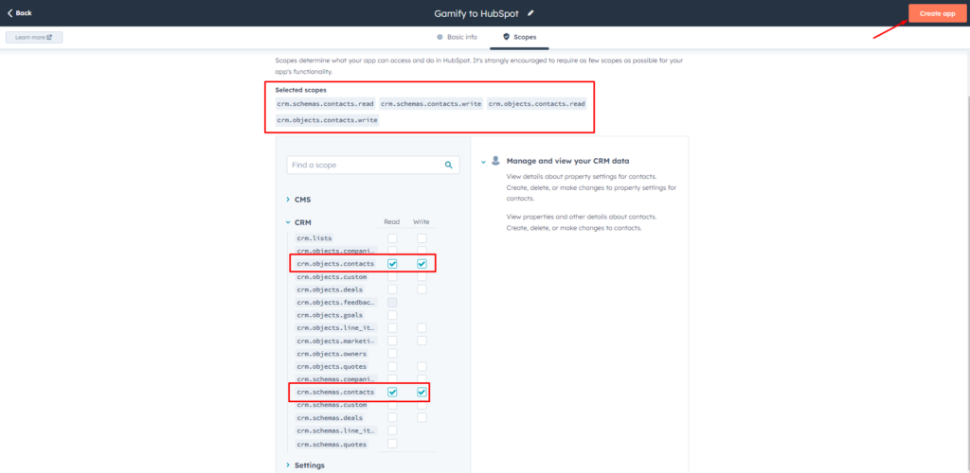970x473 pixels.
Task: Click the crm.lists scope name
Action: [x=314, y=237]
